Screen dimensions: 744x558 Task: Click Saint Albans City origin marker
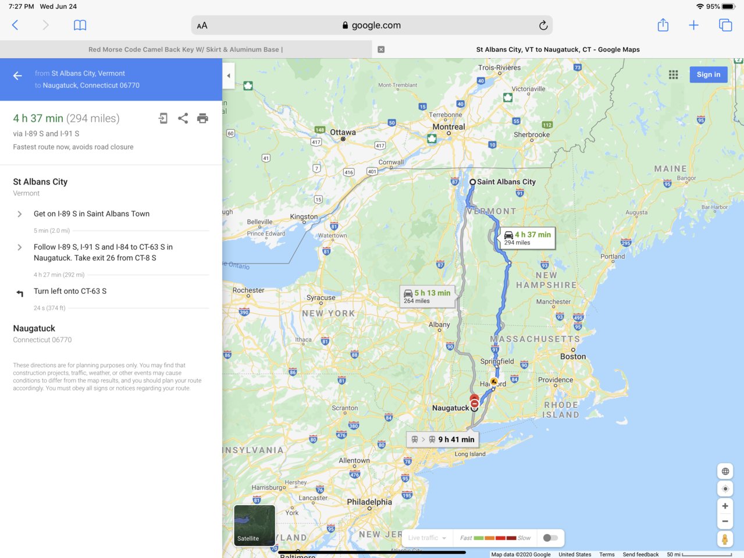473,182
